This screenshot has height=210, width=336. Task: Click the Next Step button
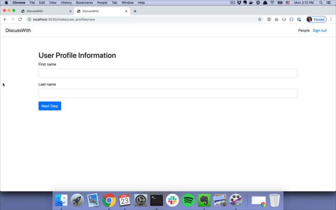point(50,106)
